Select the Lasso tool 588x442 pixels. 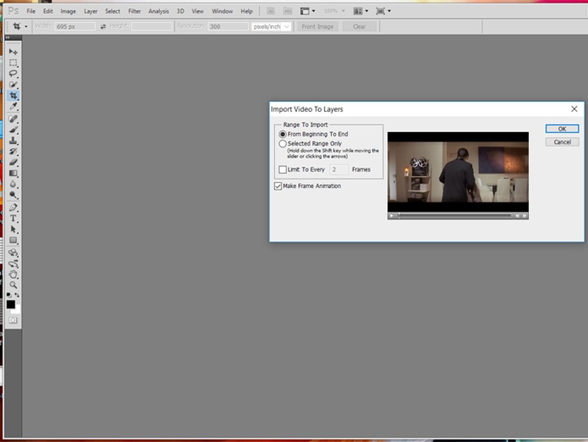(13, 73)
